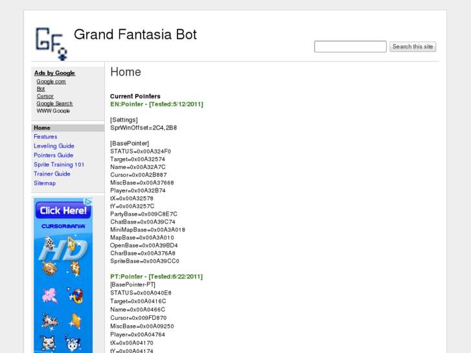Click the ChatBase=0x00A39C74 line

[x=143, y=222]
